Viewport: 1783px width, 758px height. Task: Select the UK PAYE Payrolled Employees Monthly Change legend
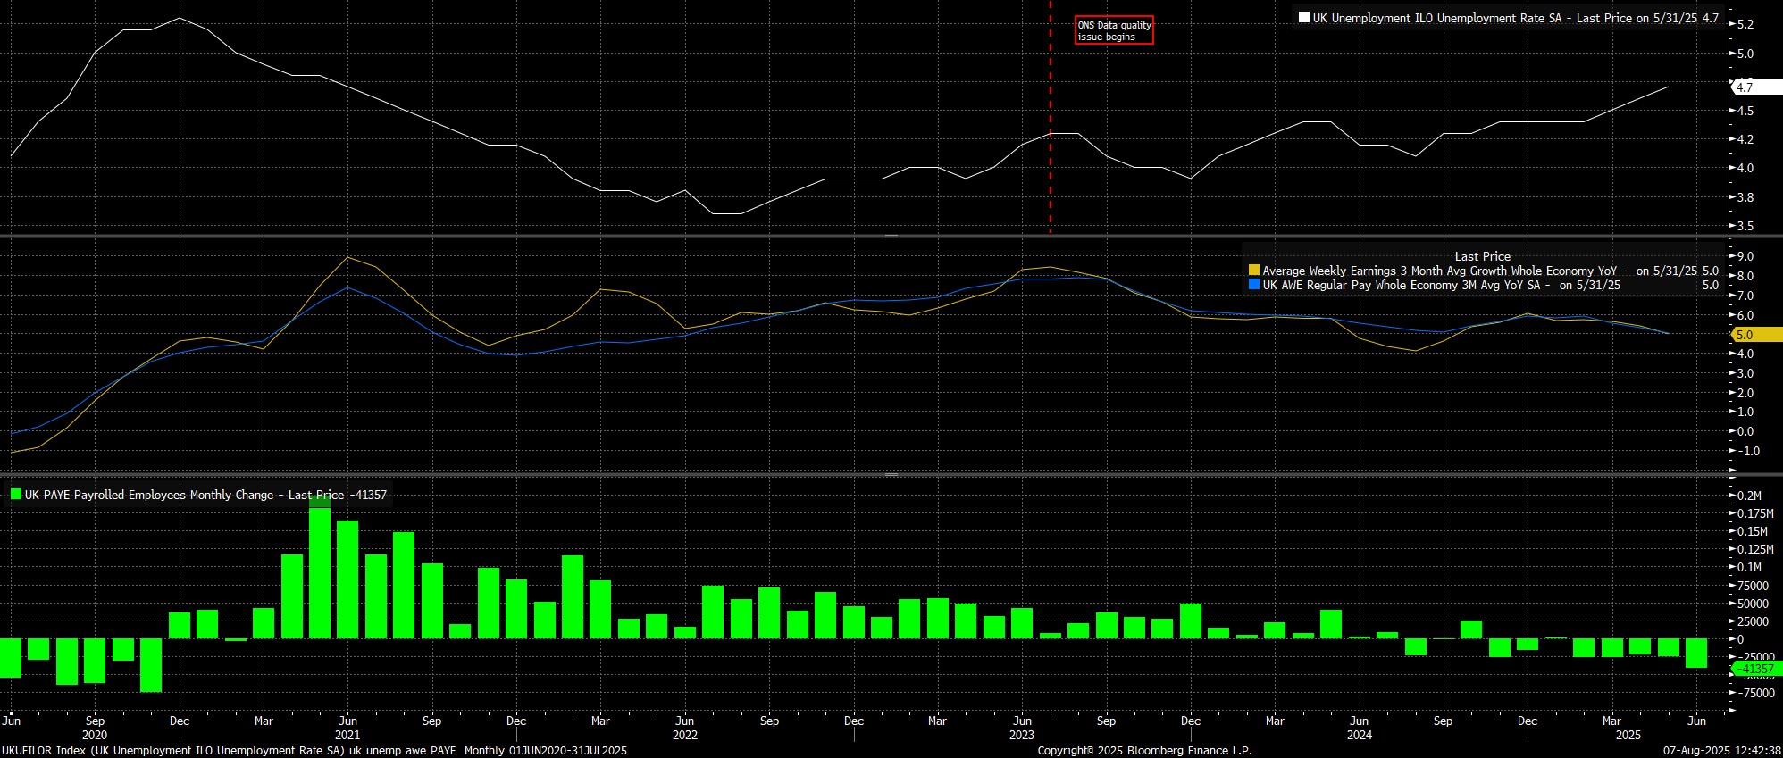[x=205, y=495]
